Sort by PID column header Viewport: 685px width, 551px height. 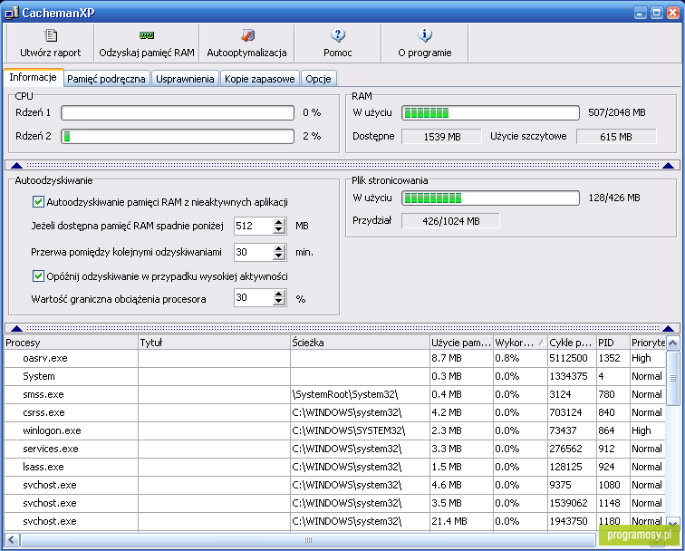tap(613, 343)
